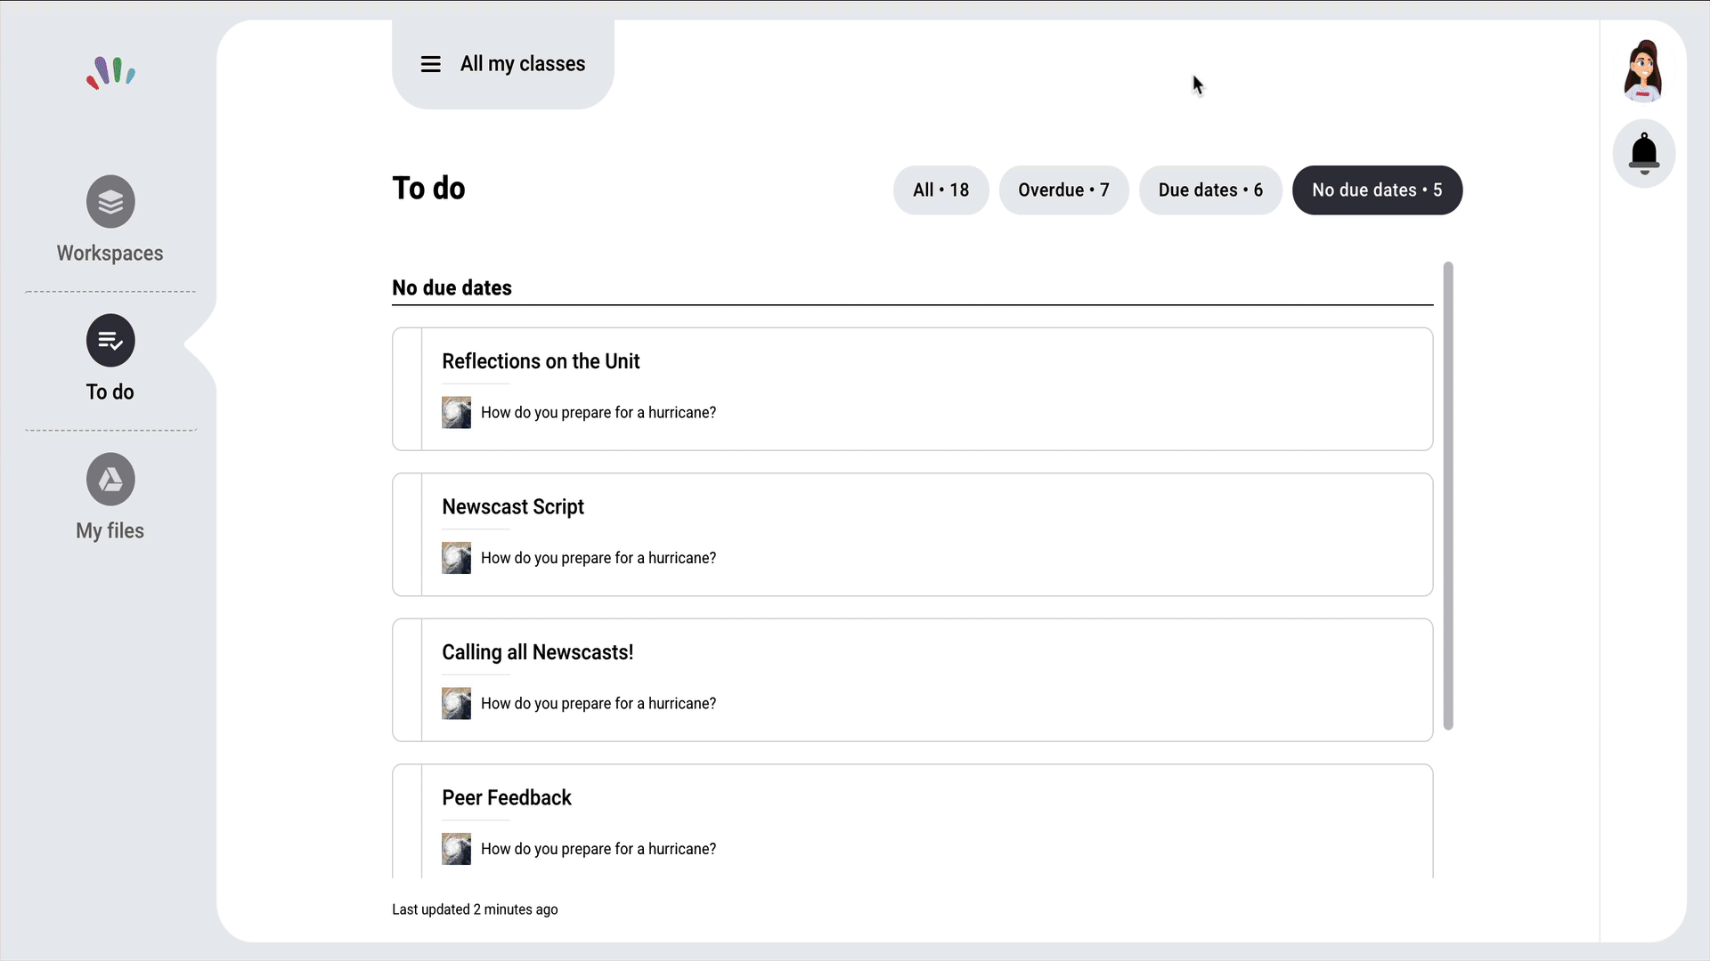Open My files via the Drive icon
Image resolution: width=1710 pixels, height=961 pixels.
[x=110, y=479]
